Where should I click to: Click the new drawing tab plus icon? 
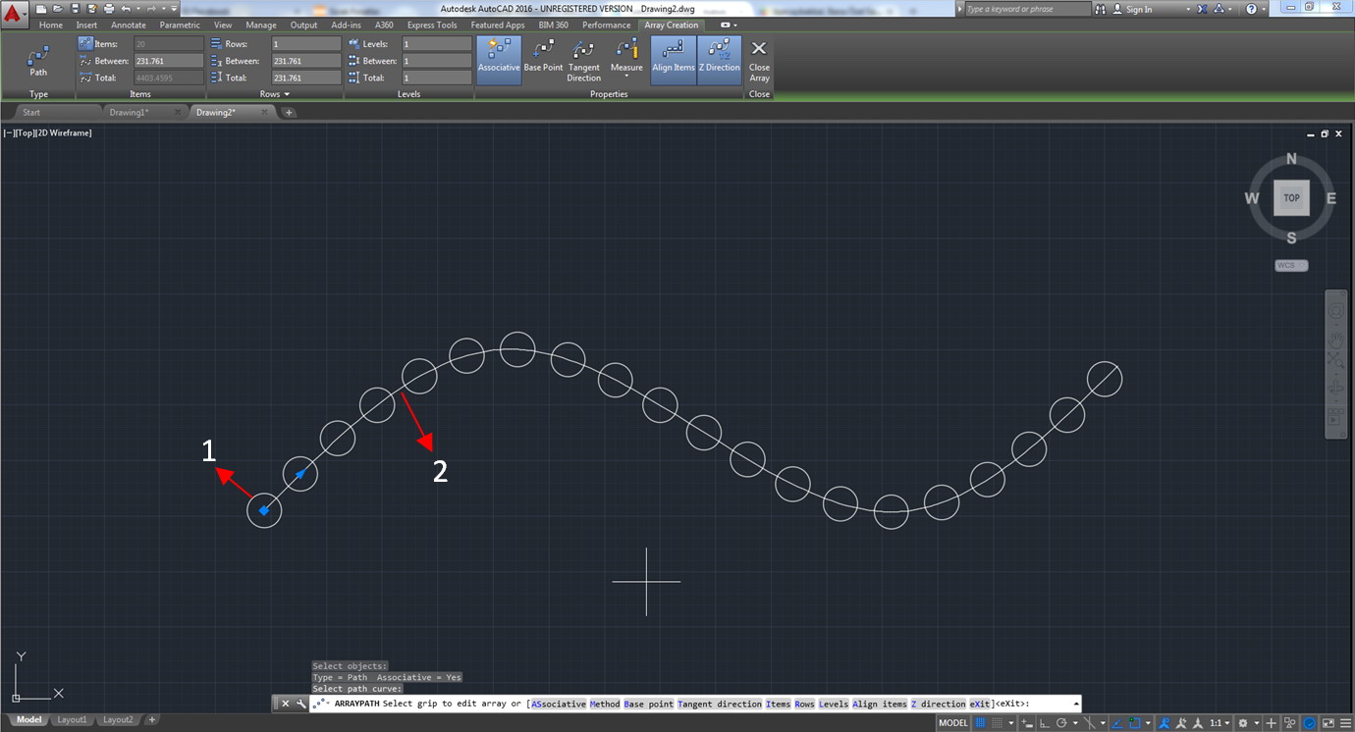289,112
